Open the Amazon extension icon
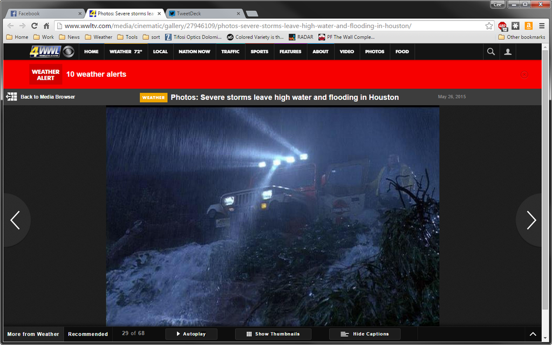The height and width of the screenshot is (345, 552). [528, 26]
